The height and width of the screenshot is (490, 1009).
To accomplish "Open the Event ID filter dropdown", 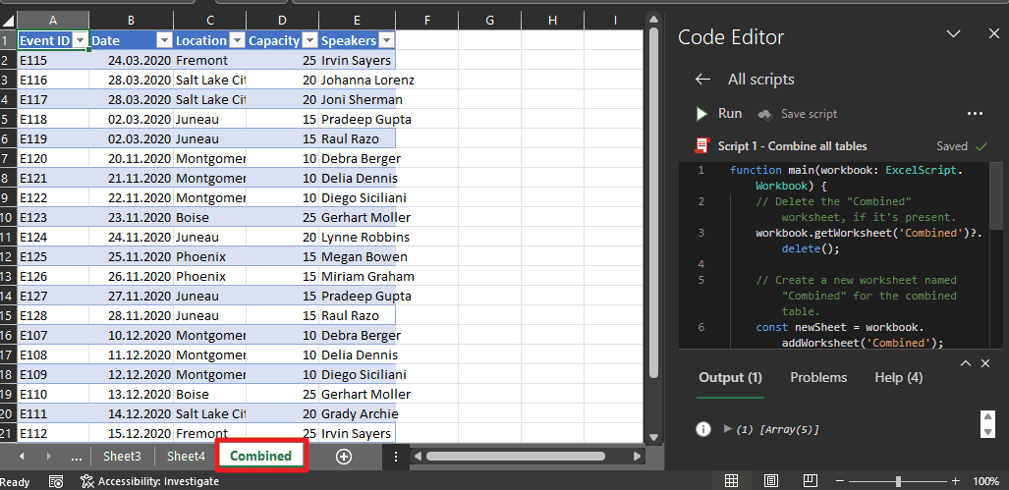I will (x=79, y=40).
